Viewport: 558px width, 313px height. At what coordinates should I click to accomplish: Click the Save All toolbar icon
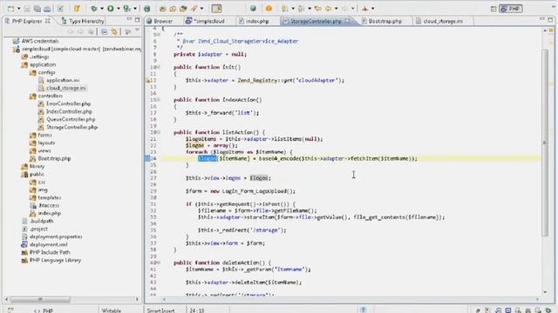pos(37,9)
